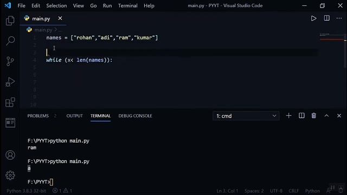Close the main.py editor tab
Viewport: 347px width, 195px height.
pyautogui.click(x=60, y=18)
